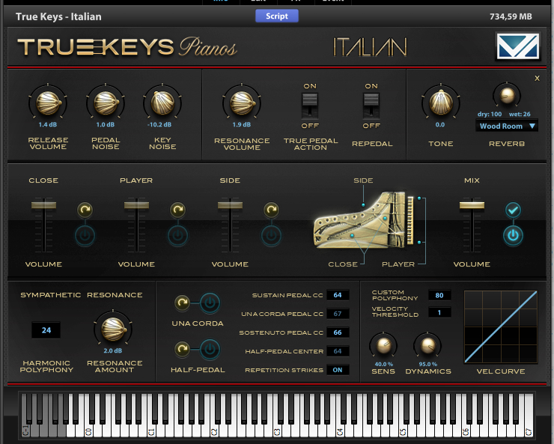Toggle the Mix power button
554x444 pixels.
[513, 235]
